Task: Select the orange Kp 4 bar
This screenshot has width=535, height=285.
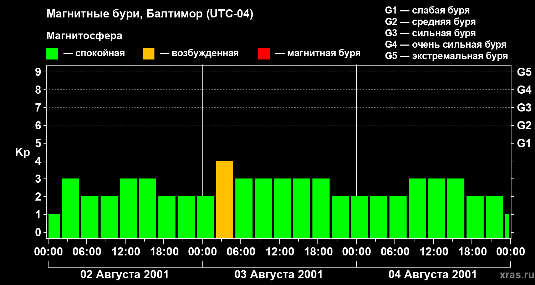Action: tap(225, 199)
